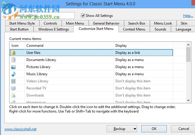195x135 pixels.
Task: Click the Videos Library film icon
Action: point(13,81)
